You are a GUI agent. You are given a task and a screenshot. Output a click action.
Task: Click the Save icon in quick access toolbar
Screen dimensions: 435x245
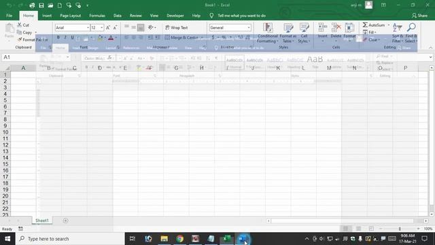(41, 5)
